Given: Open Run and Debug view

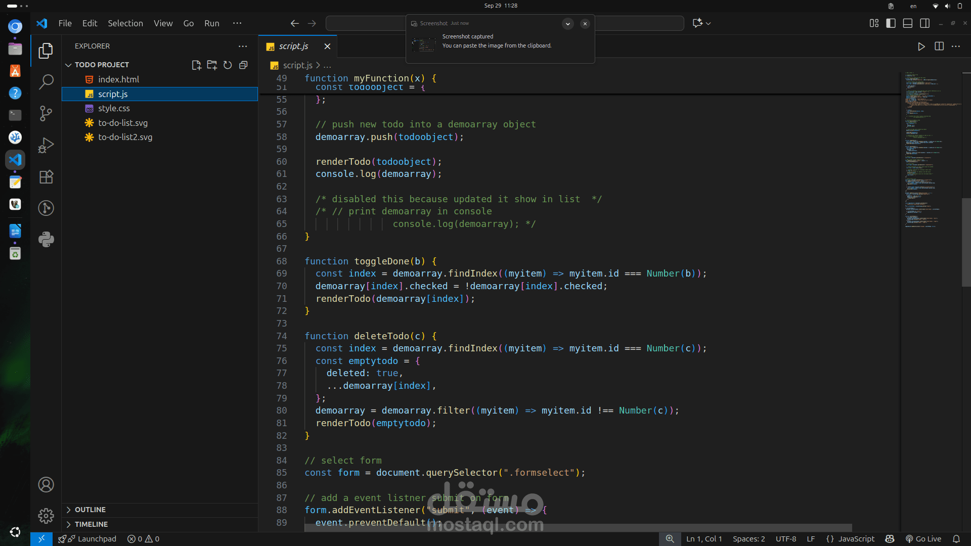Looking at the screenshot, I should (46, 145).
